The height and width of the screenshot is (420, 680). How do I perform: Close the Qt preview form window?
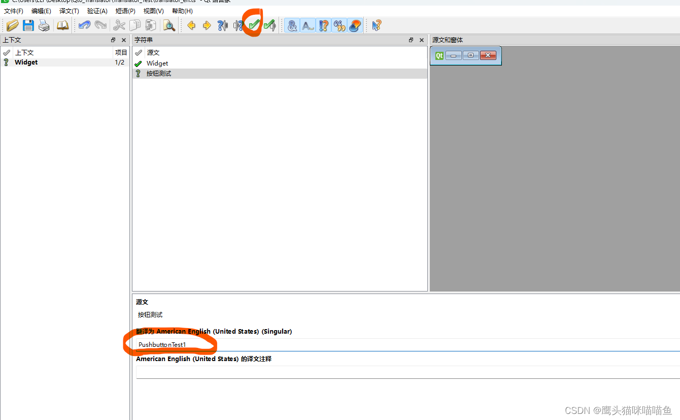488,55
